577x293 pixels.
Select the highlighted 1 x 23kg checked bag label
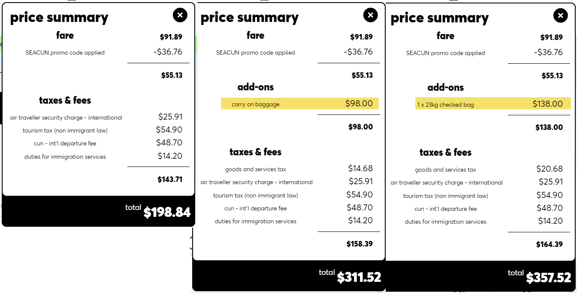pos(445,105)
